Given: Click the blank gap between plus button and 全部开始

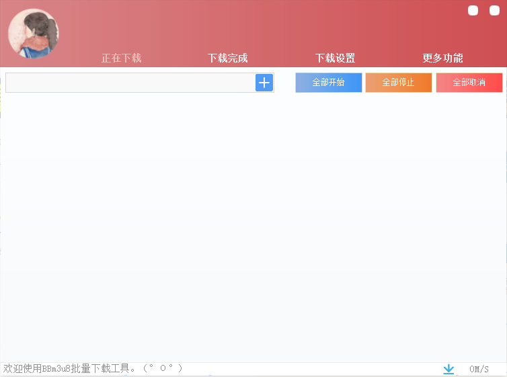Looking at the screenshot, I should tap(284, 83).
